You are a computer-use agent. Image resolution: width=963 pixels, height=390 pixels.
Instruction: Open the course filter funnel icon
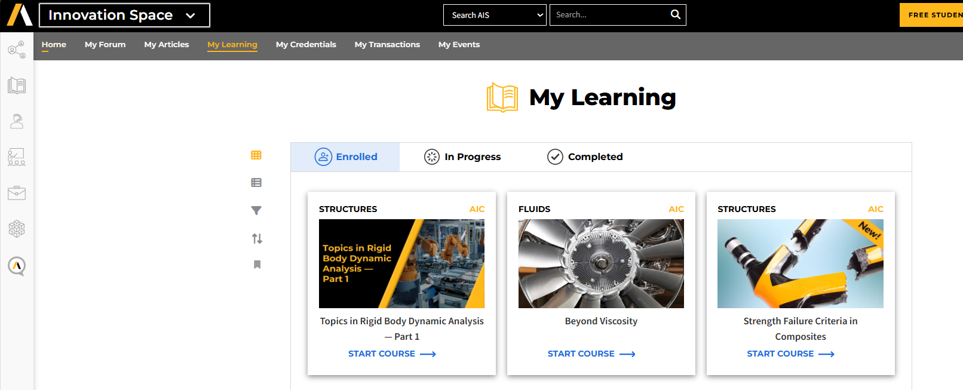[x=256, y=210]
